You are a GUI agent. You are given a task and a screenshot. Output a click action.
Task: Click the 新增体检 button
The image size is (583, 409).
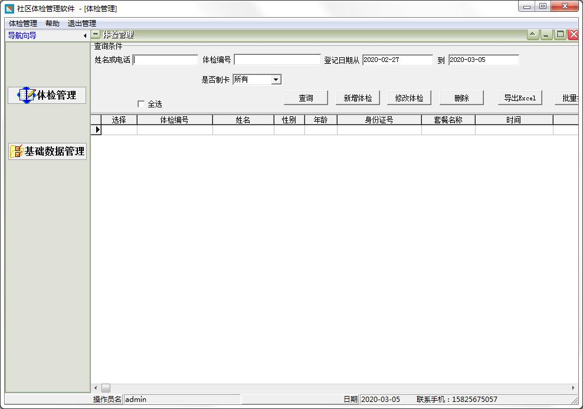358,98
